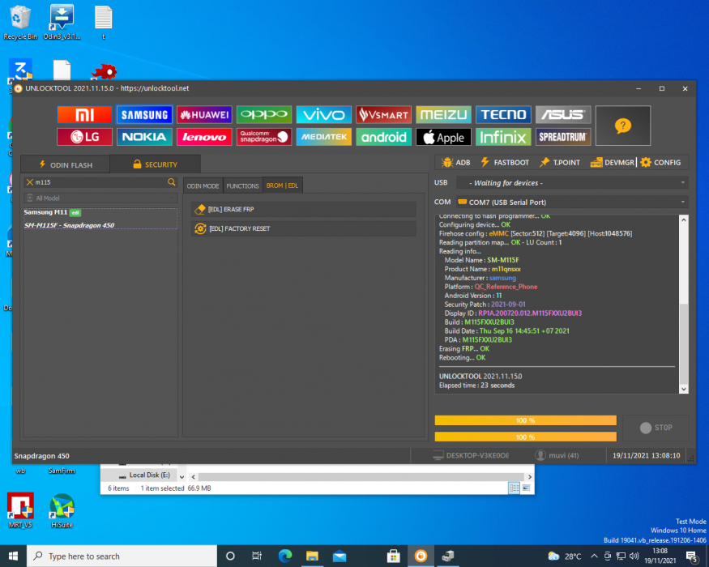The image size is (709, 567).
Task: Click the log panel scroll down arrow
Action: pyautogui.click(x=684, y=389)
